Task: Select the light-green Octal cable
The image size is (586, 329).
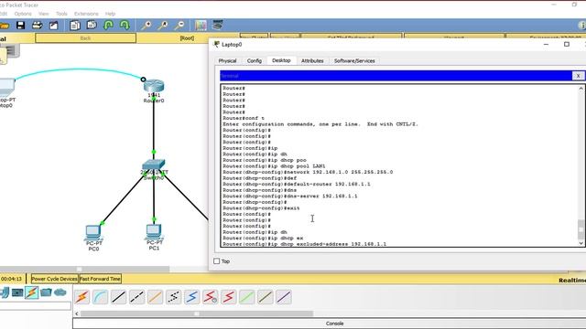Action: click(x=246, y=297)
